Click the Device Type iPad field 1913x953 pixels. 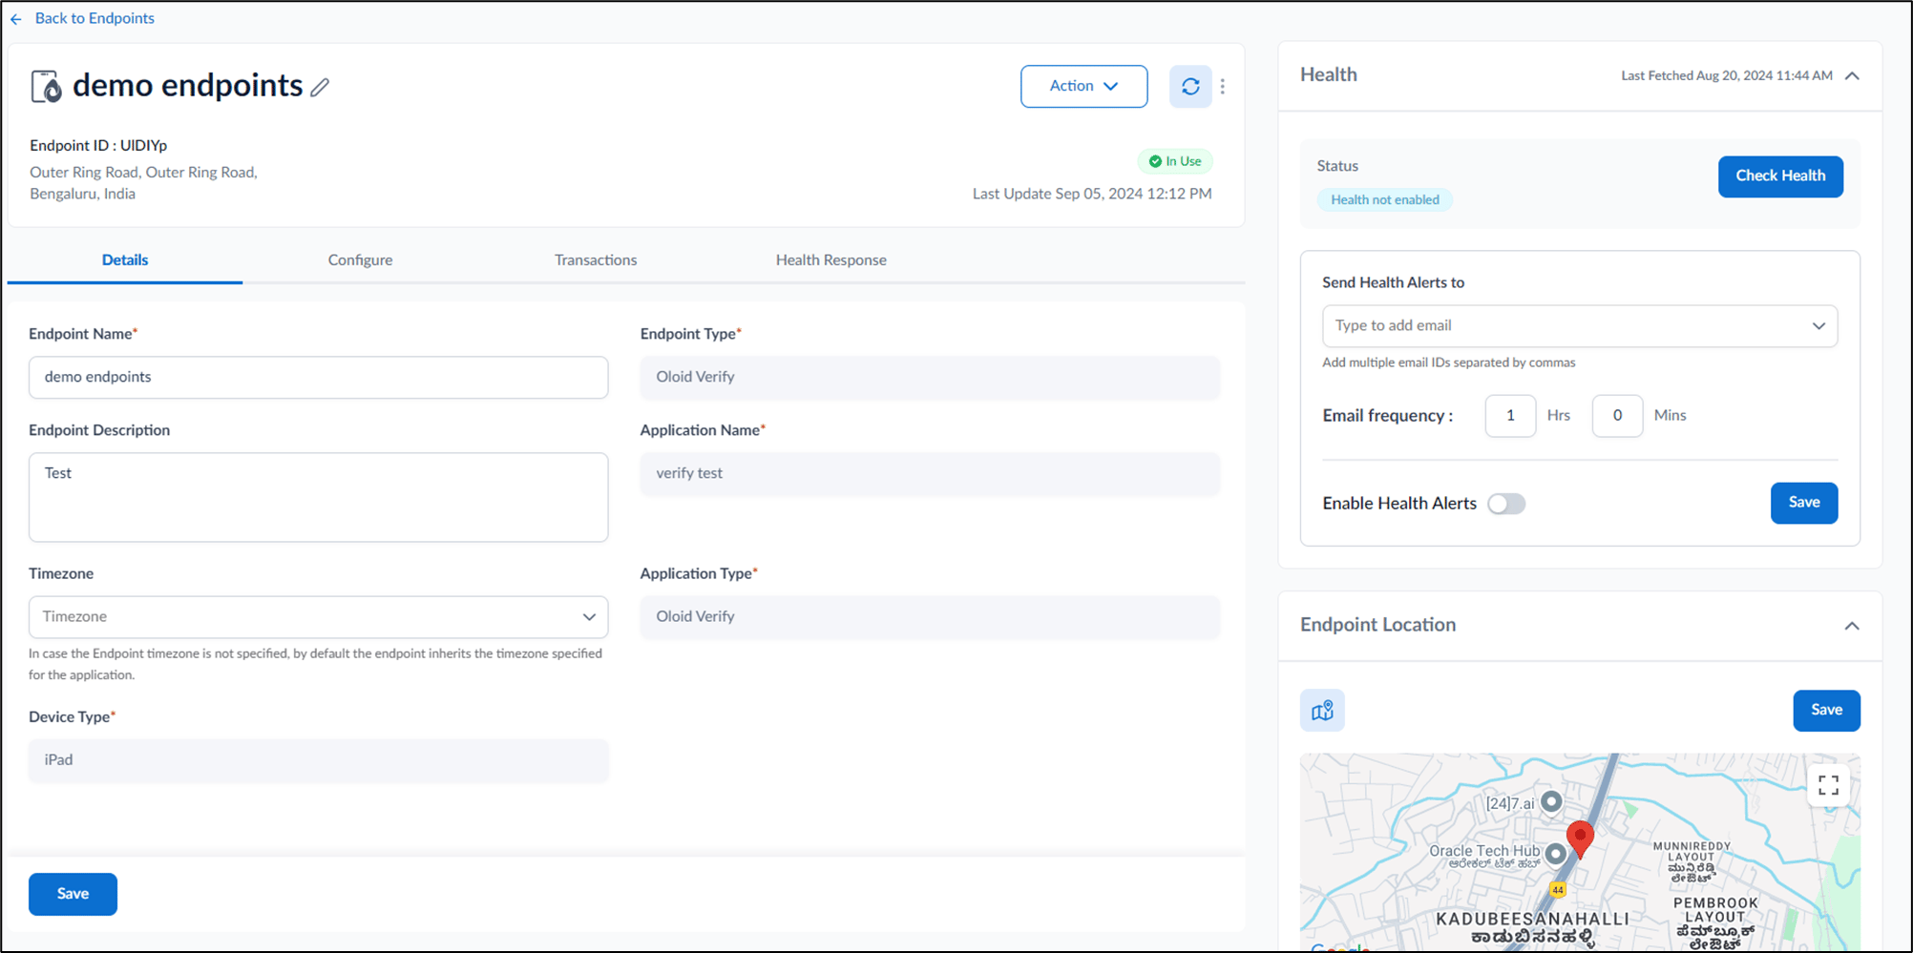(319, 760)
